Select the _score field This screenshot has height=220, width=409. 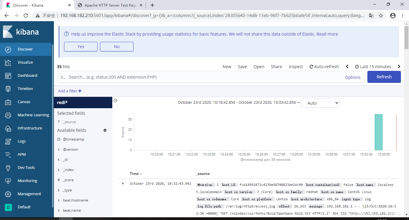[68, 180]
